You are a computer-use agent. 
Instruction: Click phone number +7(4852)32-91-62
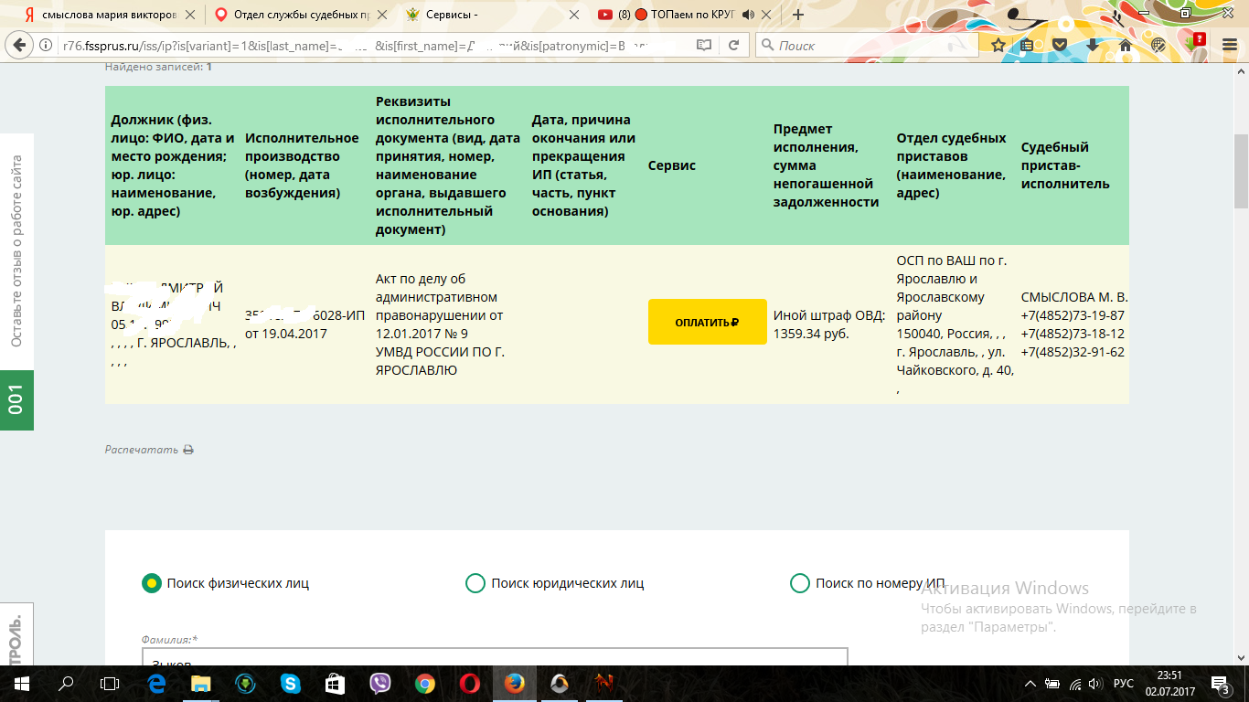tap(1073, 352)
